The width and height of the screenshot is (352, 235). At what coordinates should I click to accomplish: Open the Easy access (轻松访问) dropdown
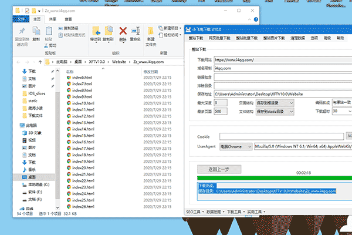pos(170,35)
